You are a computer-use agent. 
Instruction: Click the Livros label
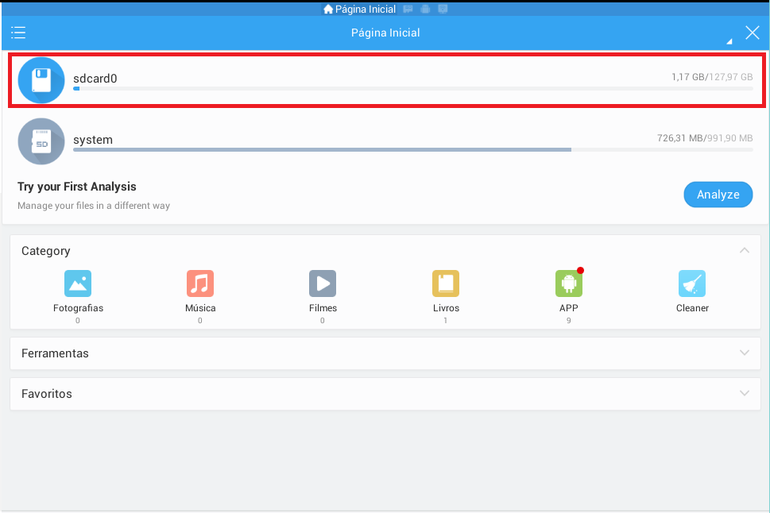pos(446,308)
